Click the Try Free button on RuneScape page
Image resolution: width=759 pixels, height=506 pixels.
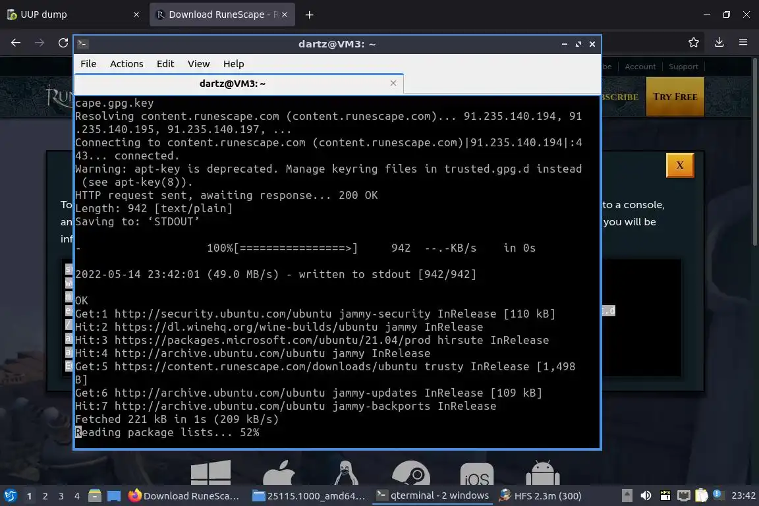point(675,97)
